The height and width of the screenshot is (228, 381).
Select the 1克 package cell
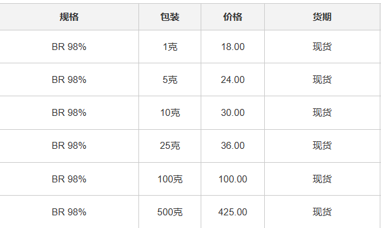click(x=170, y=47)
